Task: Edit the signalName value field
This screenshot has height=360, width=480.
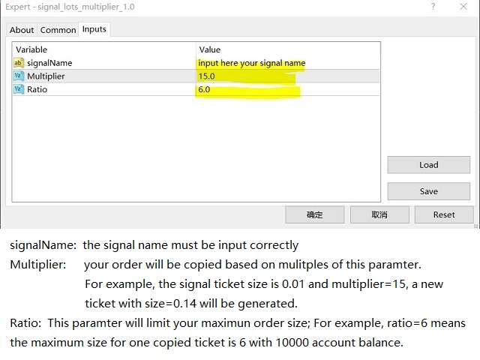Action: coord(288,63)
